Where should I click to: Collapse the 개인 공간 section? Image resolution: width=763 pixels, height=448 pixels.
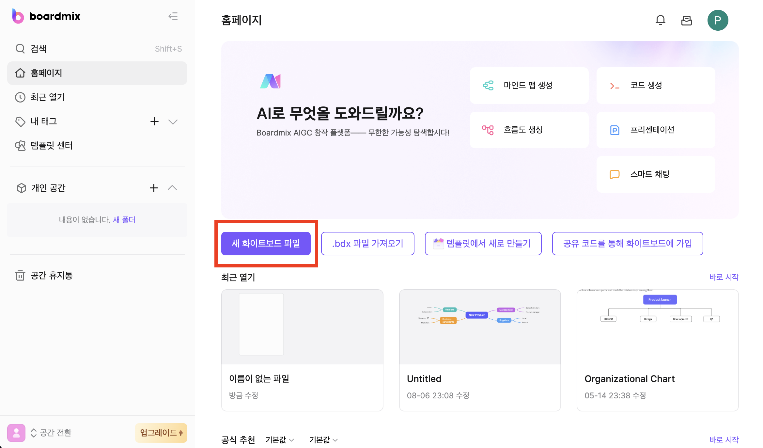172,188
